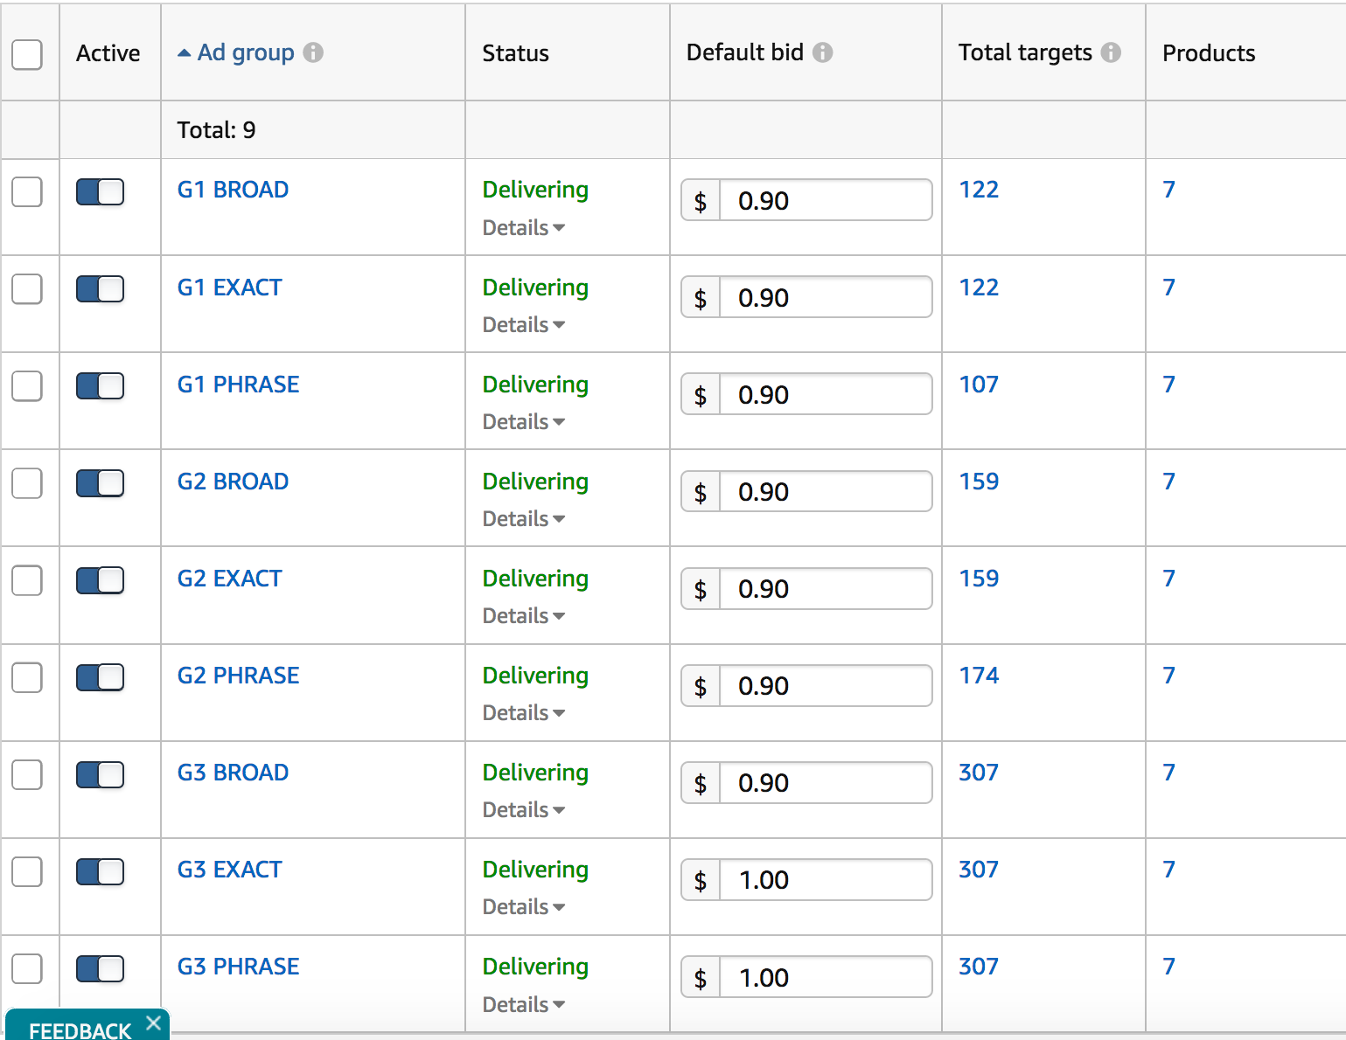The height and width of the screenshot is (1040, 1346).
Task: Toggle the active switch for G2 EXACT
Action: 100,579
